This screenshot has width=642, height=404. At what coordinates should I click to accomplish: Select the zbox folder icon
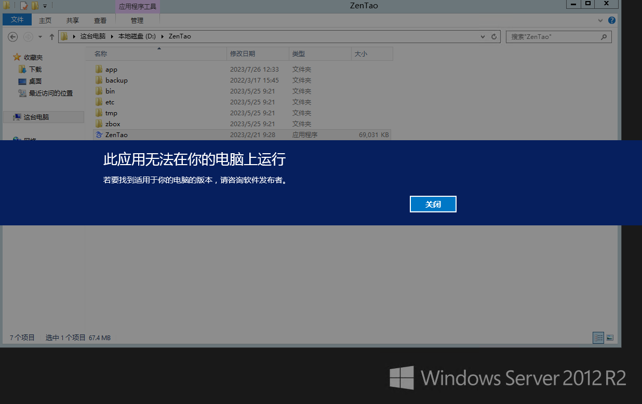pos(99,124)
